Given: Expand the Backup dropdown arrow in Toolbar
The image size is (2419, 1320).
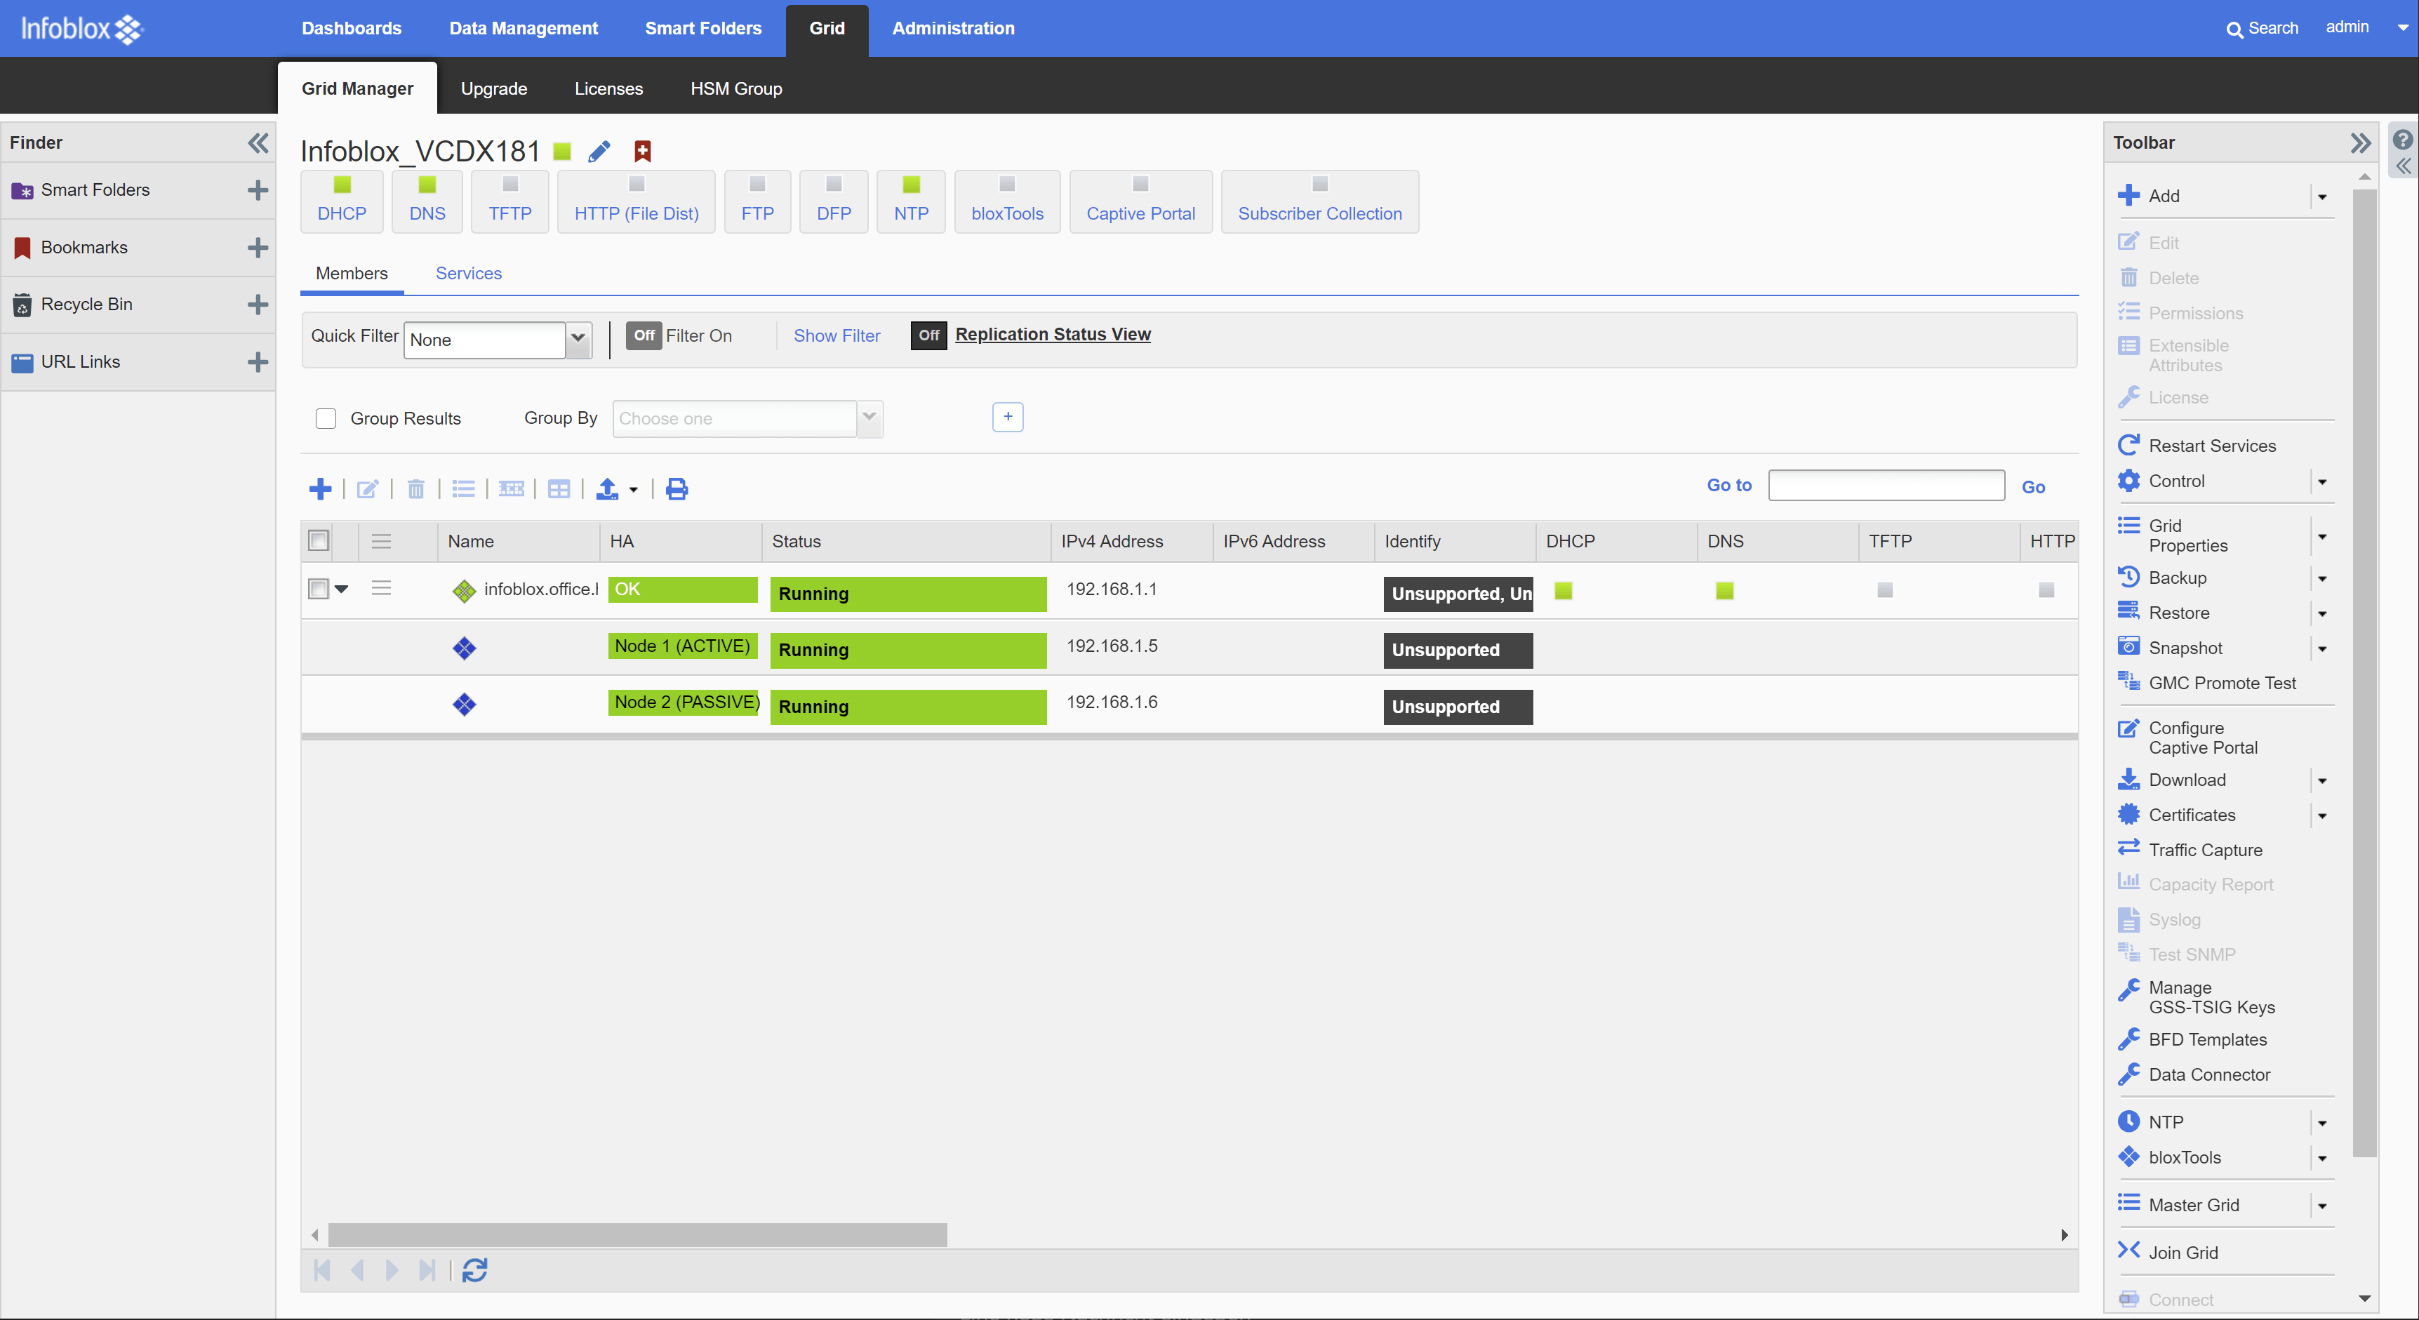Looking at the screenshot, I should tap(2321, 578).
